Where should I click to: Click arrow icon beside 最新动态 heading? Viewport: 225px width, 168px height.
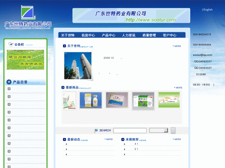pos(64,139)
